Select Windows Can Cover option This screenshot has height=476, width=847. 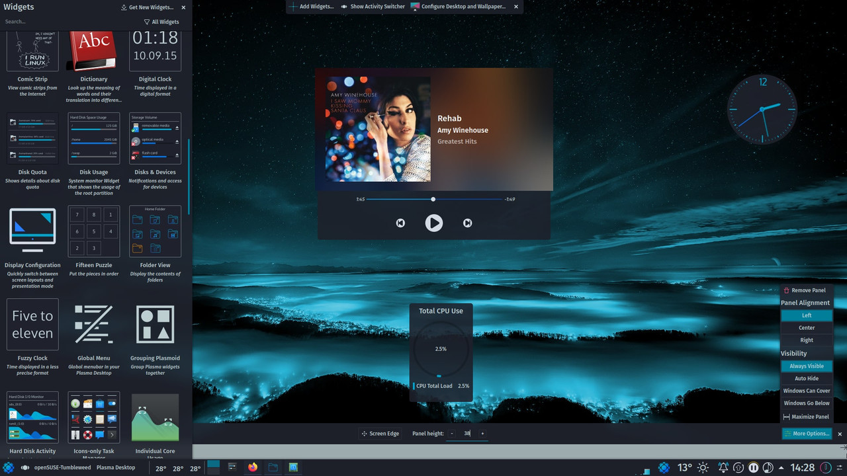807,391
